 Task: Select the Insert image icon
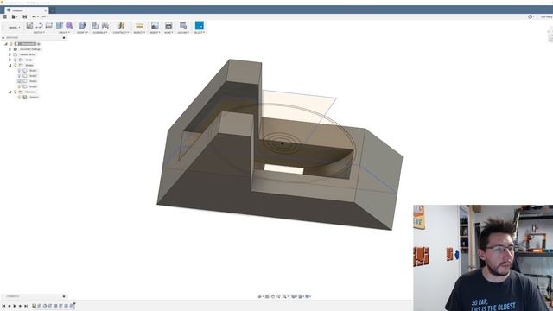click(155, 25)
